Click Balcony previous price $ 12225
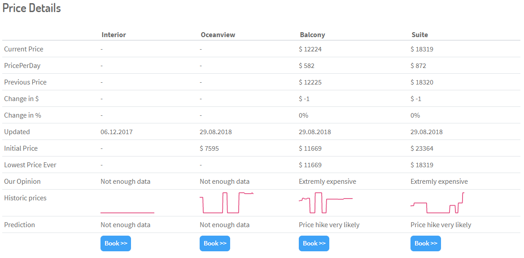 310,82
